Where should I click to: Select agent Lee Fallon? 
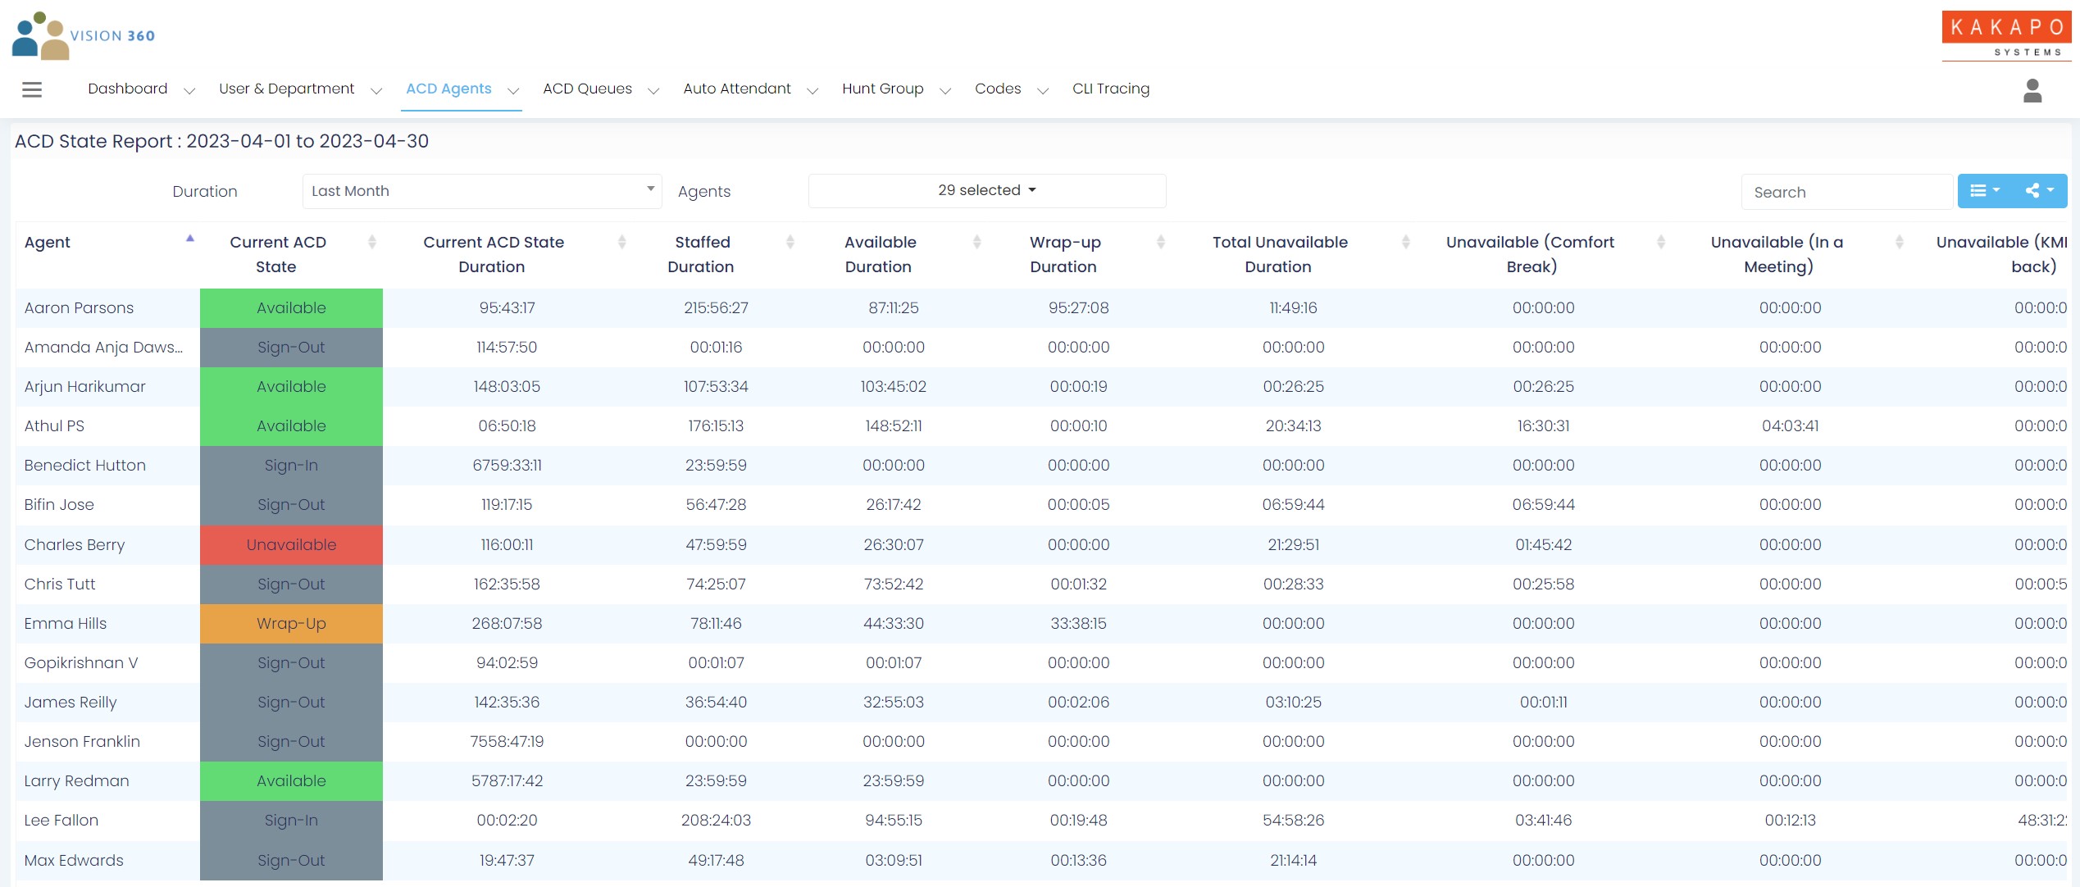(61, 821)
